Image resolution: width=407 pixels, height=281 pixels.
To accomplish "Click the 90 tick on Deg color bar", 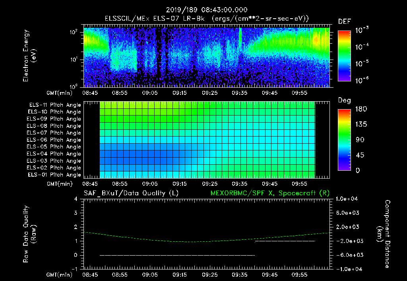I will (x=360, y=140).
